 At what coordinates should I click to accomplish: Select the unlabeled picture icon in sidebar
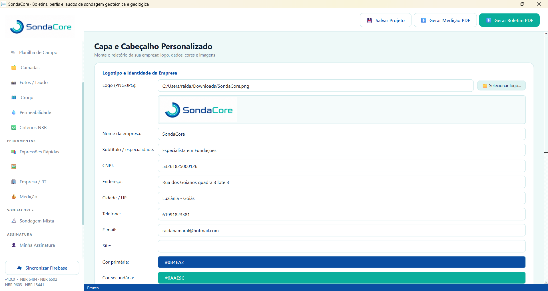[14, 166]
